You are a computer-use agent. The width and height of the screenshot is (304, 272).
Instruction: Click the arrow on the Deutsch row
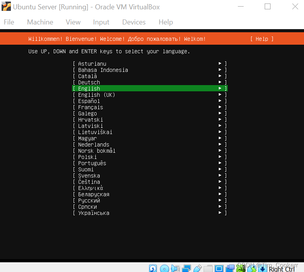220,82
